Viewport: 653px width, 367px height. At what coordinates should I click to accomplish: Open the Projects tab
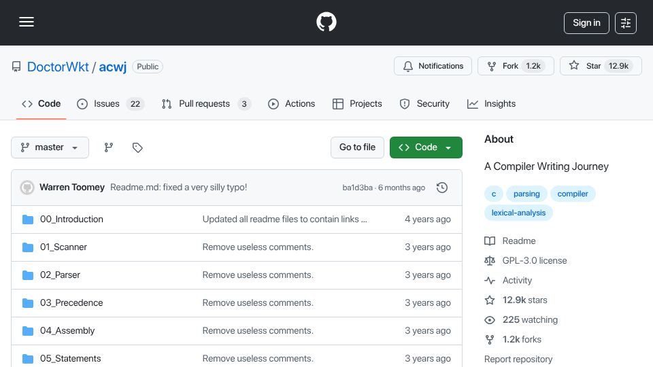pos(357,103)
